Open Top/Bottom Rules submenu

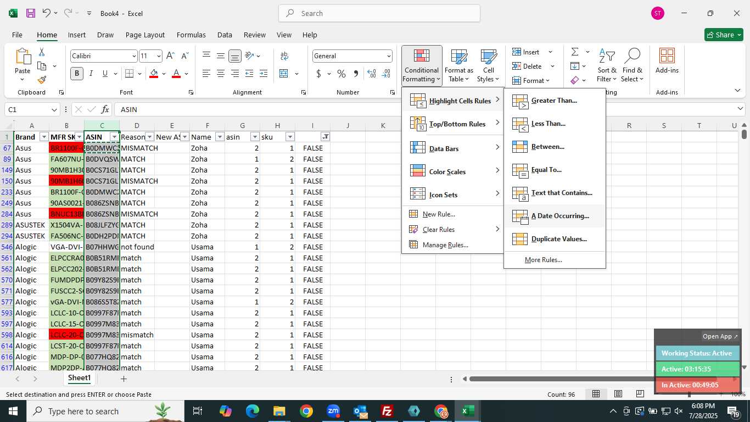pyautogui.click(x=454, y=124)
